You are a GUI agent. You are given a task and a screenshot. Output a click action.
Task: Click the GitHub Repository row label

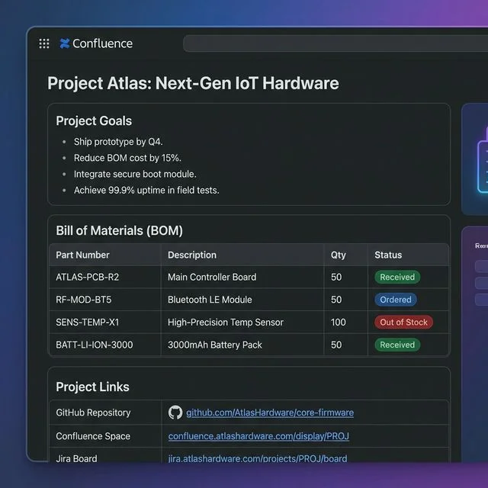point(93,413)
